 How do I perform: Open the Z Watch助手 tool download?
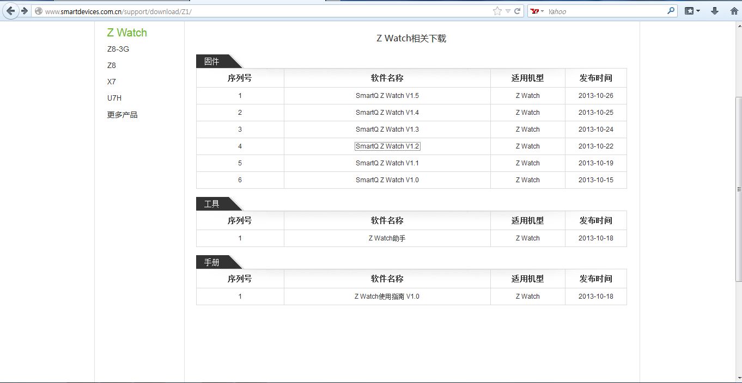[x=387, y=238]
